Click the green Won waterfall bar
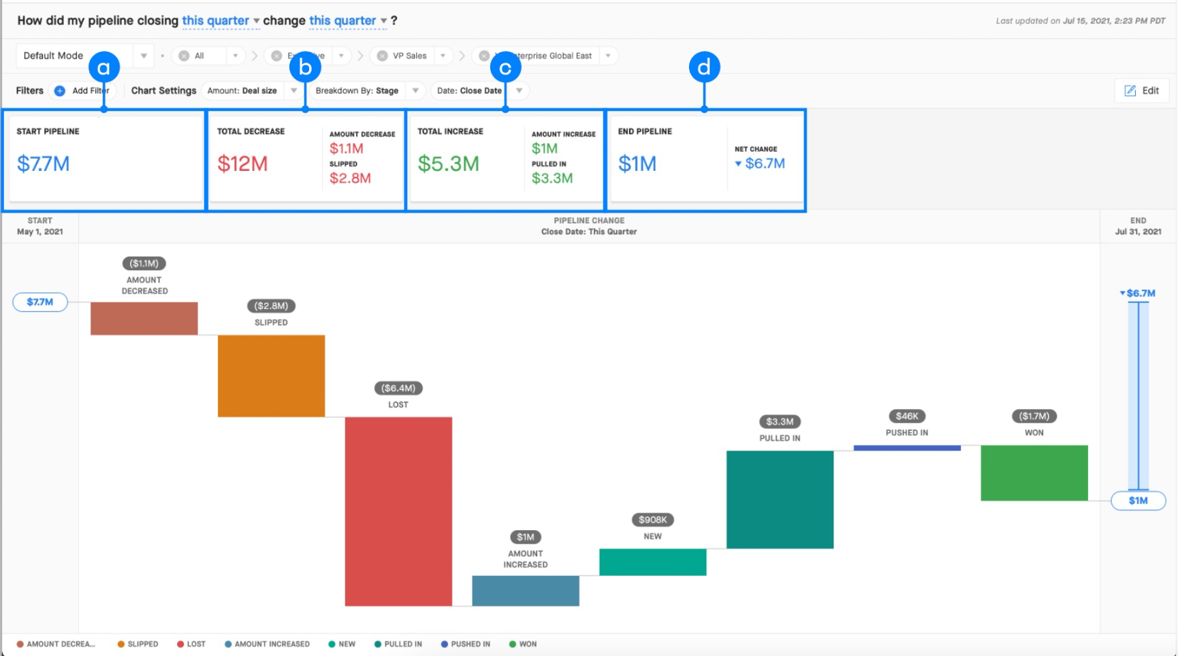 coord(1034,473)
